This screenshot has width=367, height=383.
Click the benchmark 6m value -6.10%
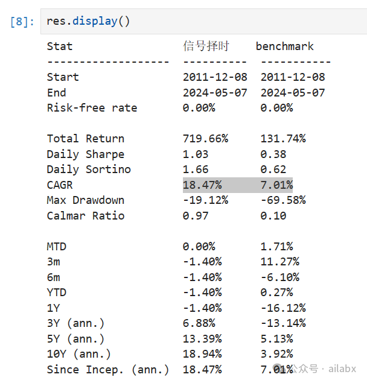[x=280, y=277]
